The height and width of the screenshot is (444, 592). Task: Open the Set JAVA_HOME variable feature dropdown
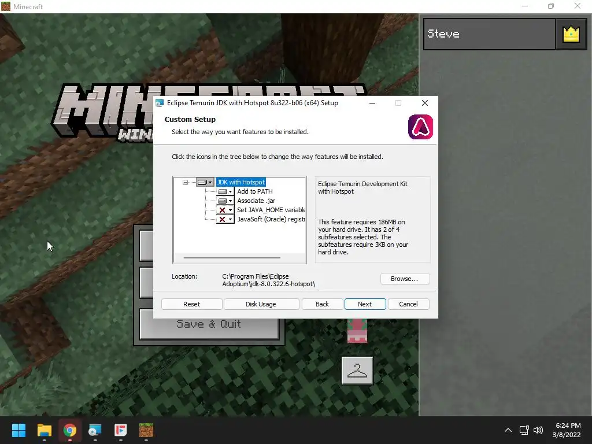(x=225, y=210)
